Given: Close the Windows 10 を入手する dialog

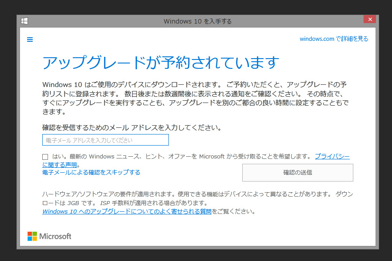Looking at the screenshot, I should pos(370,19).
